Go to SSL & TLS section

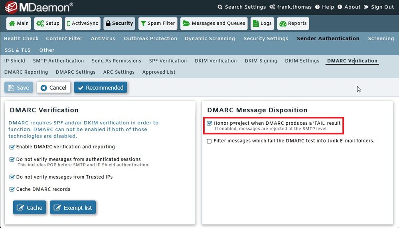click(x=18, y=50)
